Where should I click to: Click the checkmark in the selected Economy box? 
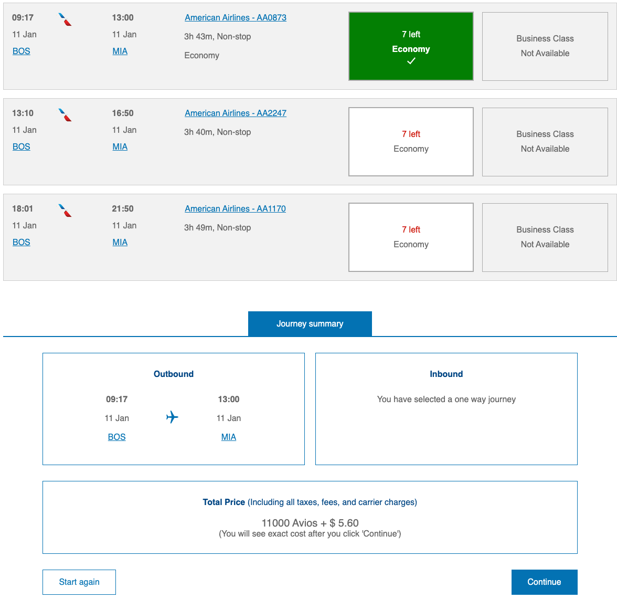[411, 61]
